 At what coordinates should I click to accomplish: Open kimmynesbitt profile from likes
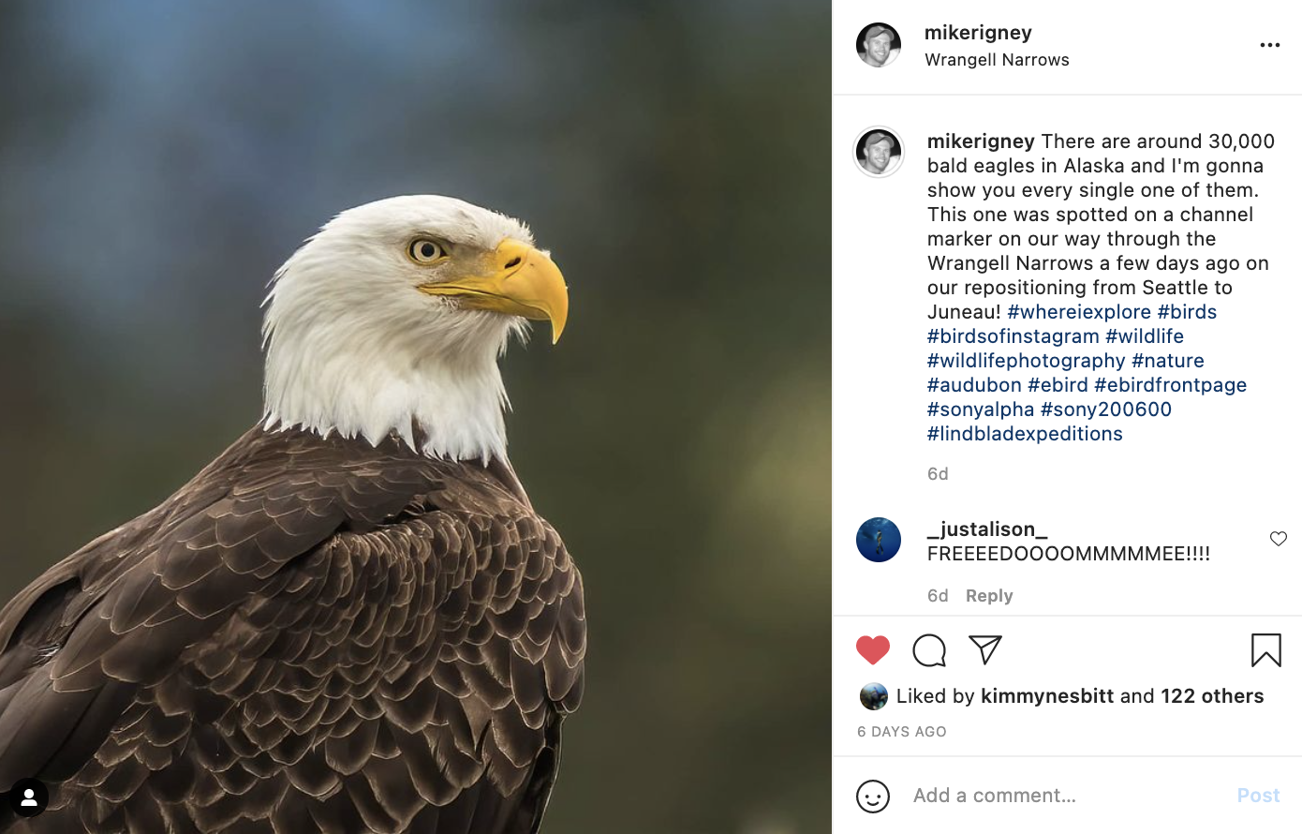1047,696
